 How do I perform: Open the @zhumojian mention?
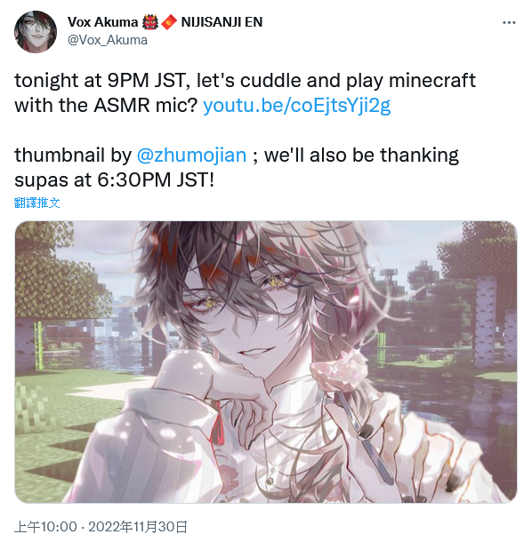pos(191,155)
